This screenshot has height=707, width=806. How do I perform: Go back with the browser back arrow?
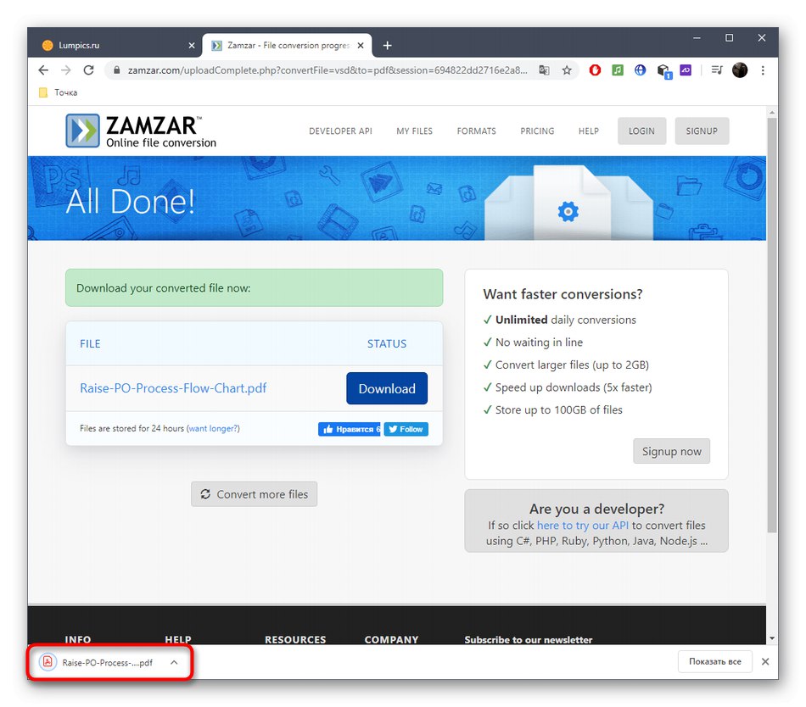[x=43, y=70]
